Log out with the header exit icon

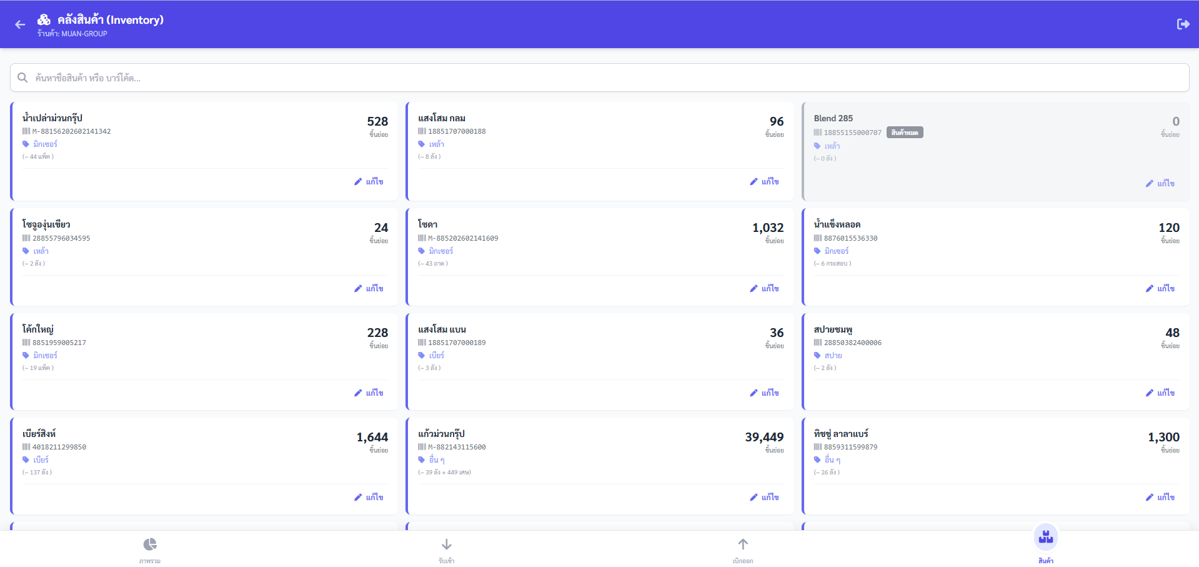point(1183,24)
